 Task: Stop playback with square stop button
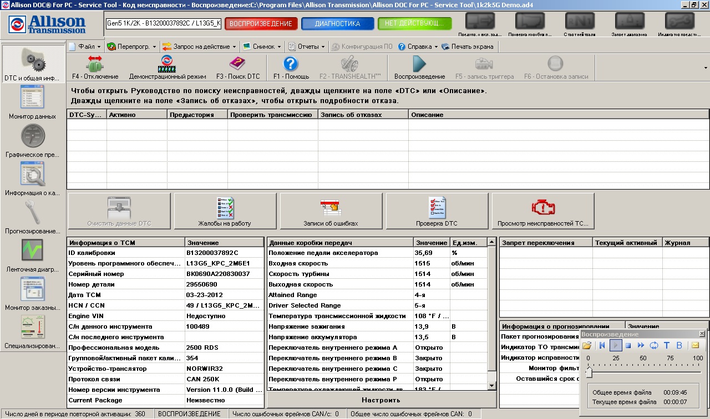point(628,345)
